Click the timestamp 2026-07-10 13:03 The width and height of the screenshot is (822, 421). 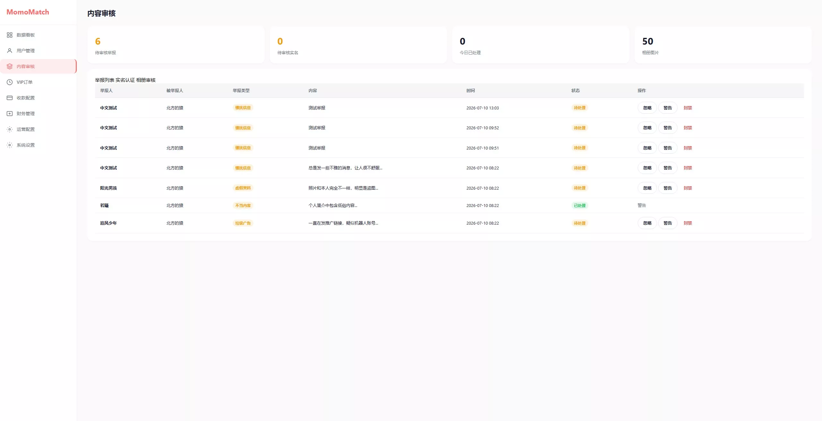[x=483, y=108]
